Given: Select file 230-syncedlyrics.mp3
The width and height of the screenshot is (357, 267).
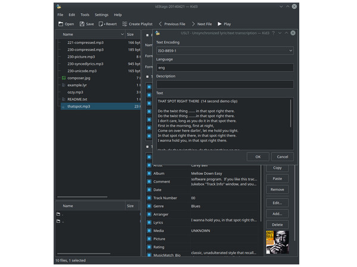Looking at the screenshot, I should point(85,64).
